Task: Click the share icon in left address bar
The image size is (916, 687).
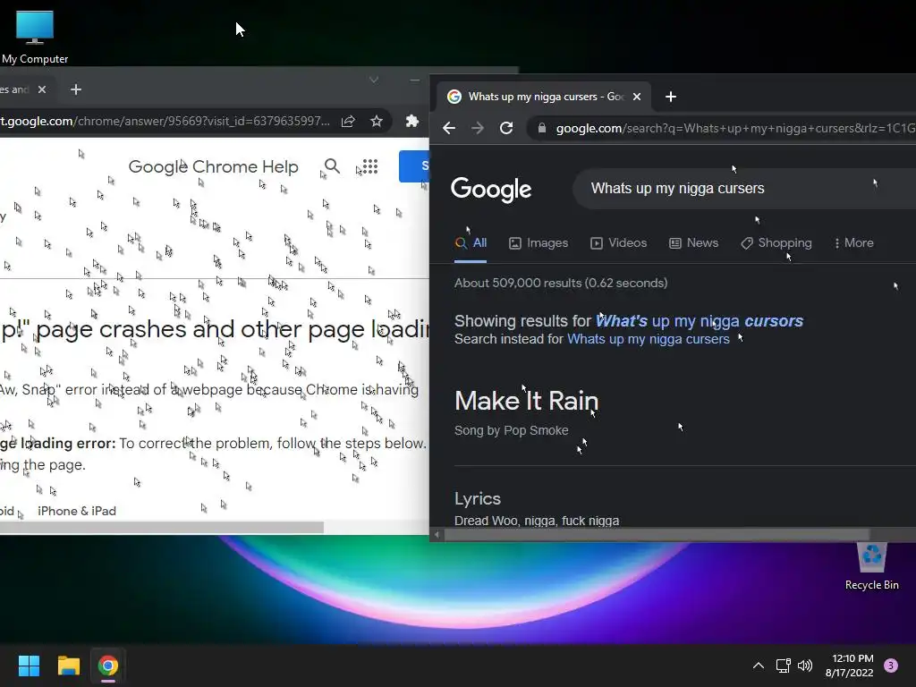Action: pos(348,121)
